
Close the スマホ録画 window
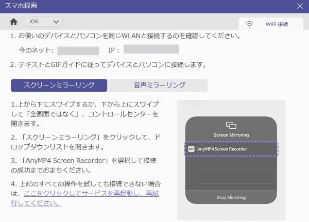point(300,6)
